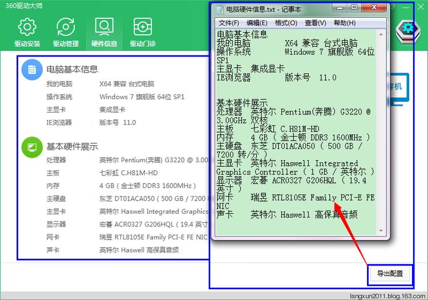This screenshot has height=300, width=428.
Task: Select the 硬件信息 monitor icon tab
Action: click(104, 32)
